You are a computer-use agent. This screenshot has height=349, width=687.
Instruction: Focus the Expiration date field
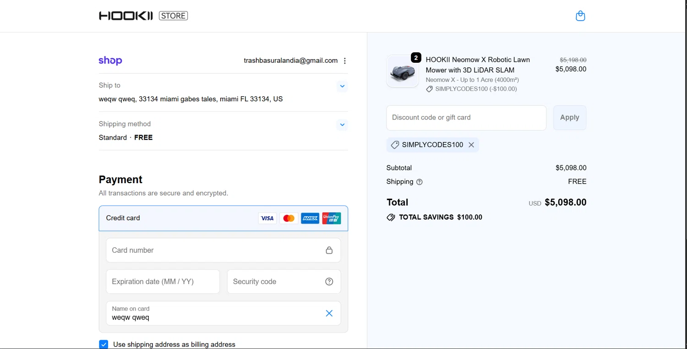pyautogui.click(x=163, y=282)
